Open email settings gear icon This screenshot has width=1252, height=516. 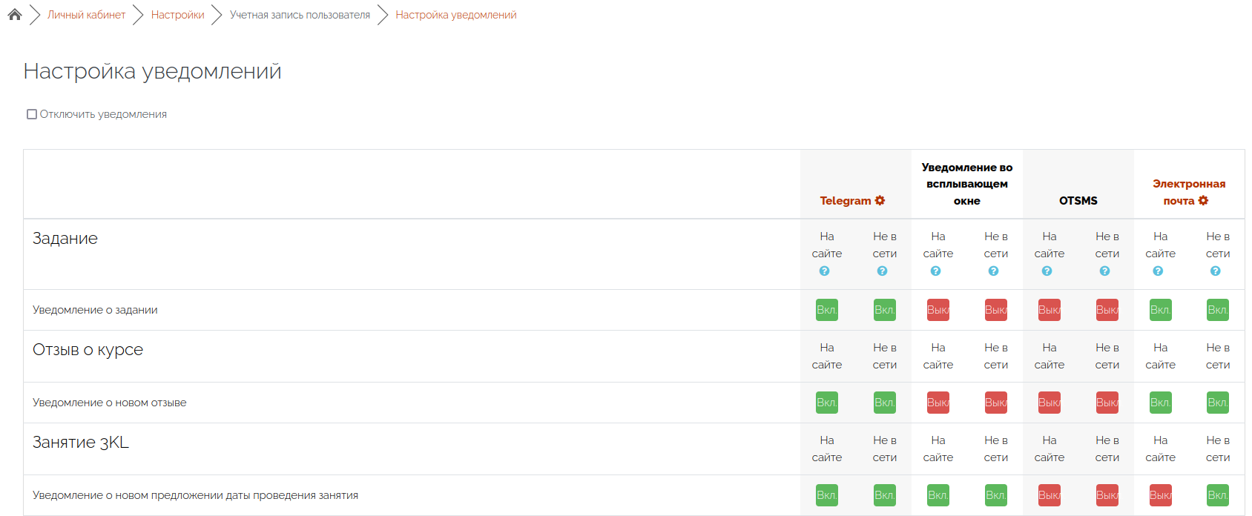[1203, 200]
